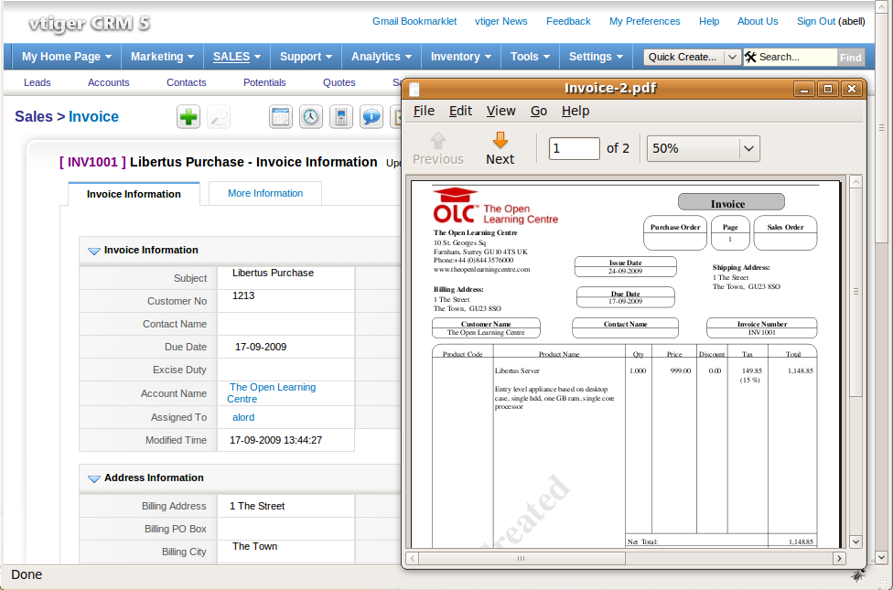893x590 pixels.
Task: Click the Previous page arrow in the PDF viewer
Action: coord(438,148)
